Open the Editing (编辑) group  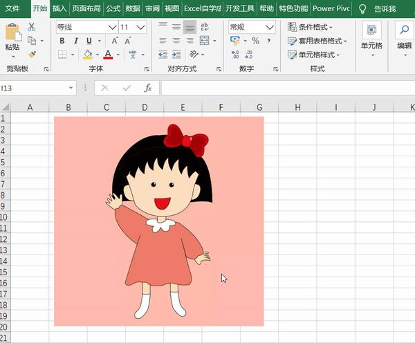click(x=405, y=39)
